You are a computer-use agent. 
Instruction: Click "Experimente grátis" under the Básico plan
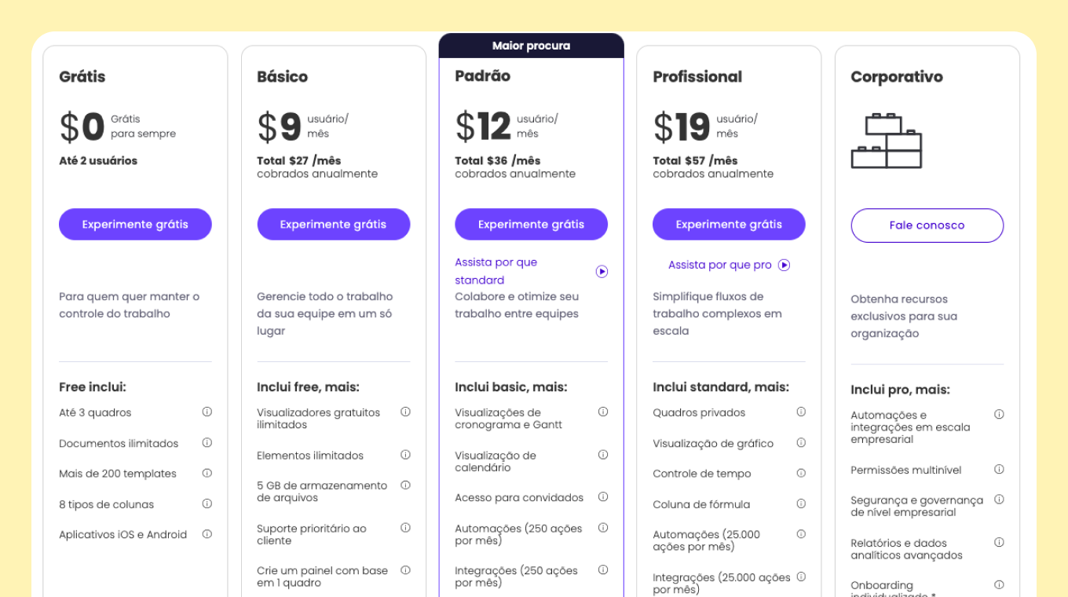(333, 224)
